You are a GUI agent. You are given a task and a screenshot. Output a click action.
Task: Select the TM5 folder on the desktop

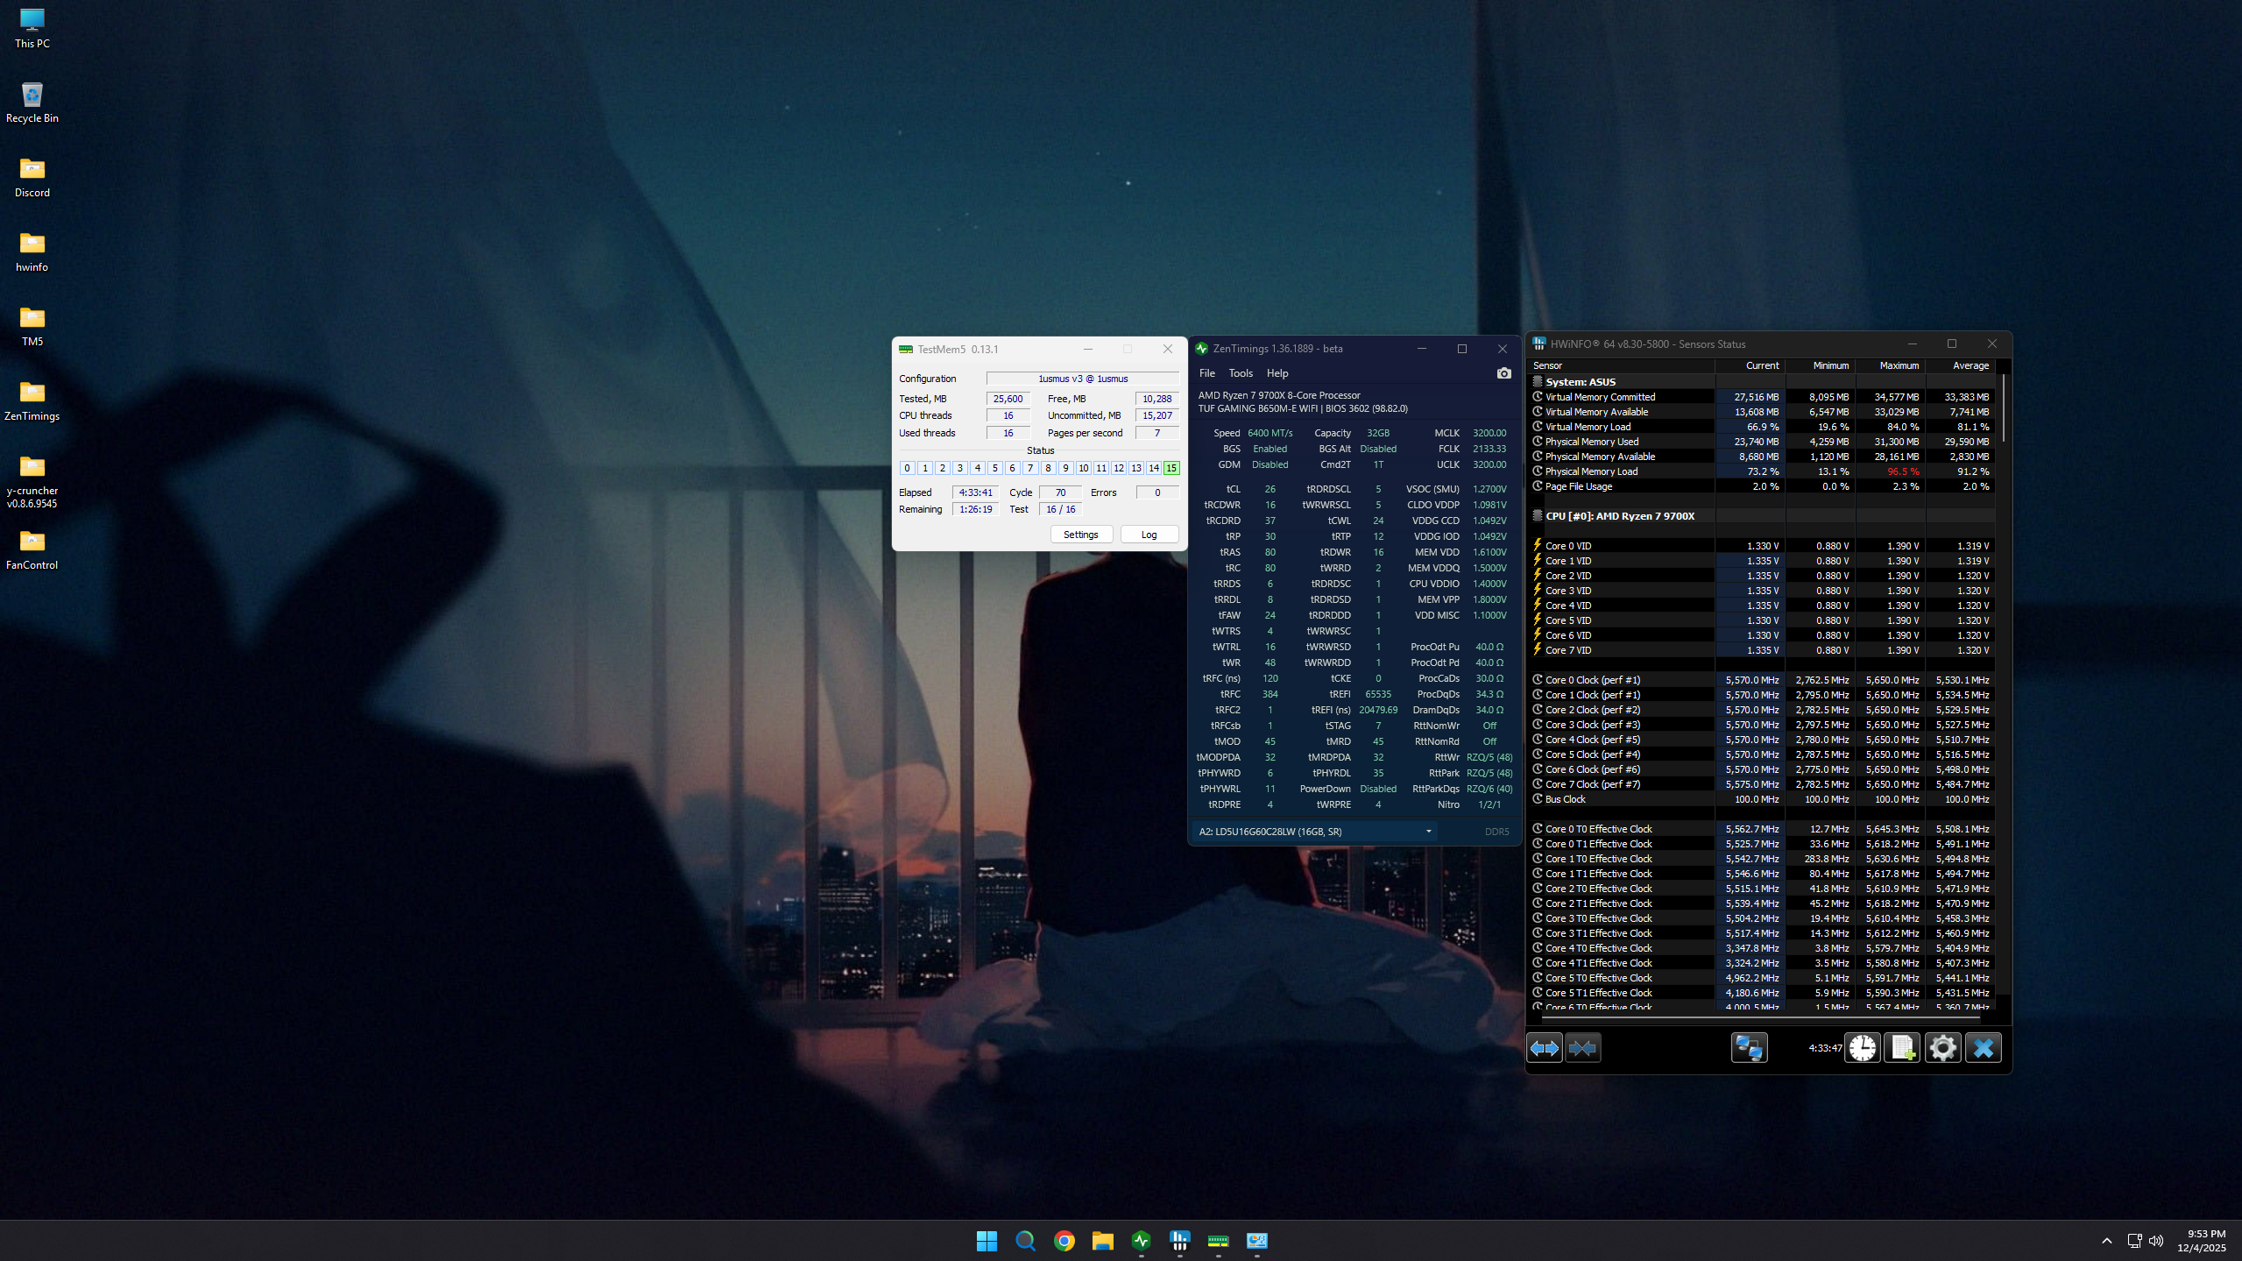[32, 326]
